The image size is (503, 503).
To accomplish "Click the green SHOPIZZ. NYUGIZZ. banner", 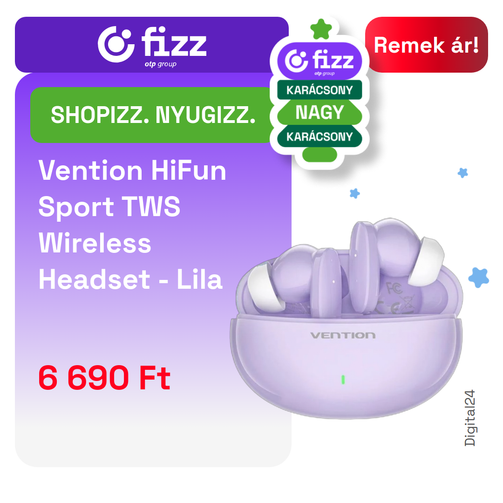I will [153, 115].
